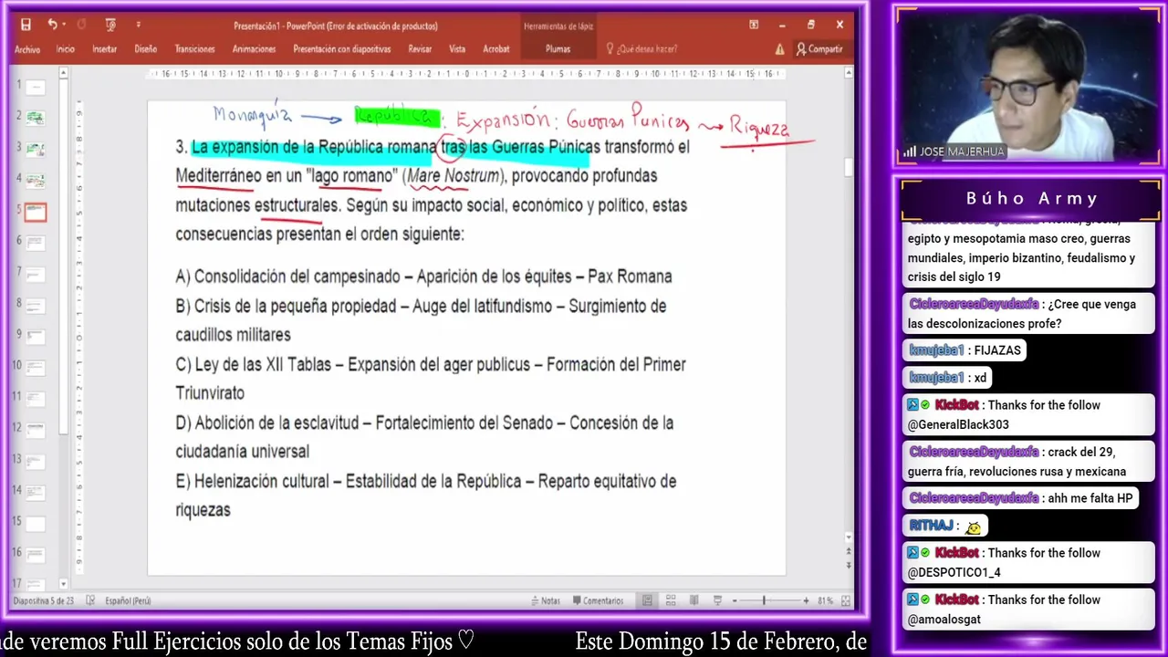Select slide 15 thumbnail
This screenshot has width=1168, height=657.
tap(36, 524)
